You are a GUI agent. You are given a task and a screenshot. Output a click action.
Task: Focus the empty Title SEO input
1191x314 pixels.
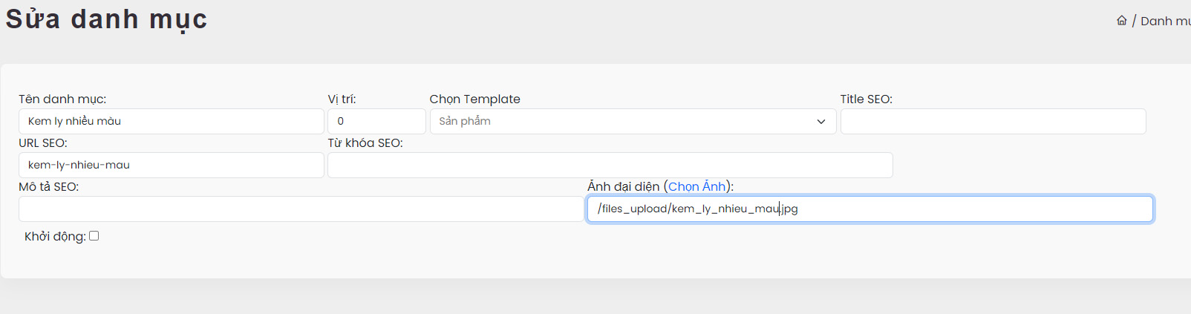(993, 121)
